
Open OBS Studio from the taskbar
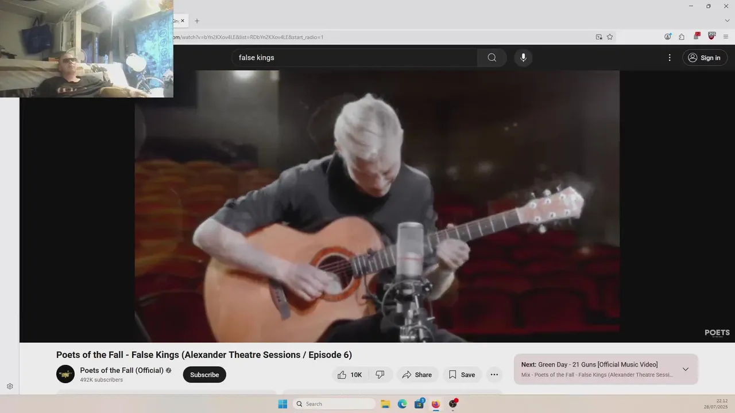453,404
